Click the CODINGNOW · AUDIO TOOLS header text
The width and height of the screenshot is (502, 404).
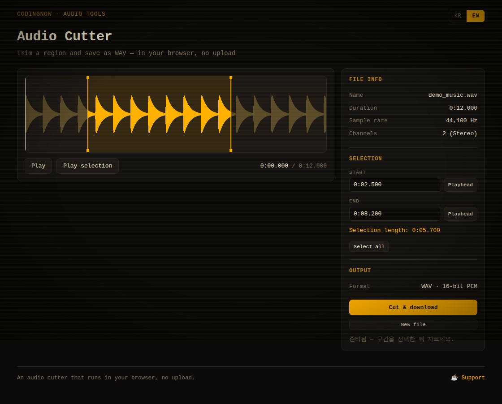point(61,14)
